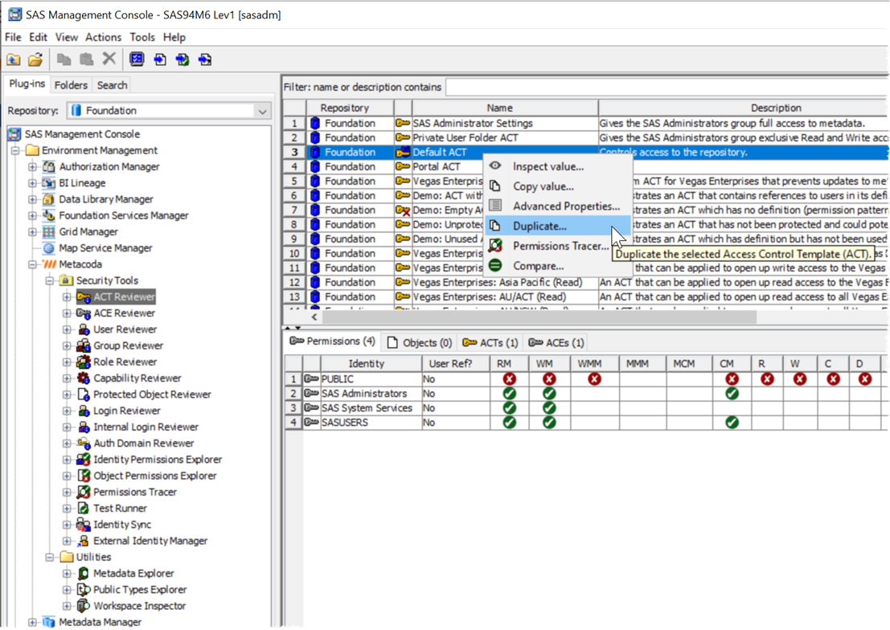Click the Paste toolbar icon

[x=86, y=59]
